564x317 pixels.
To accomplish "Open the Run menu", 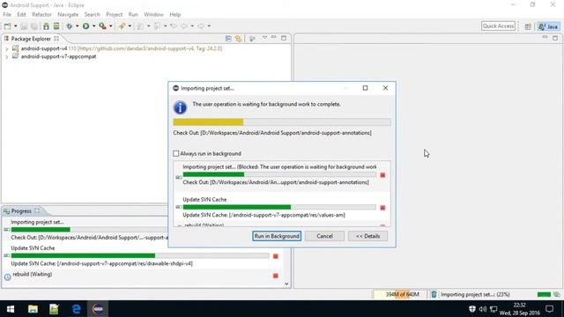I will point(133,14).
